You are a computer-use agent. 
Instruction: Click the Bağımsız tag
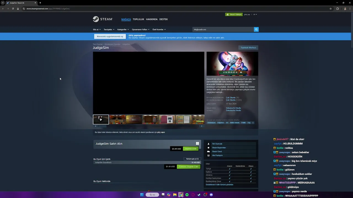coord(221,123)
